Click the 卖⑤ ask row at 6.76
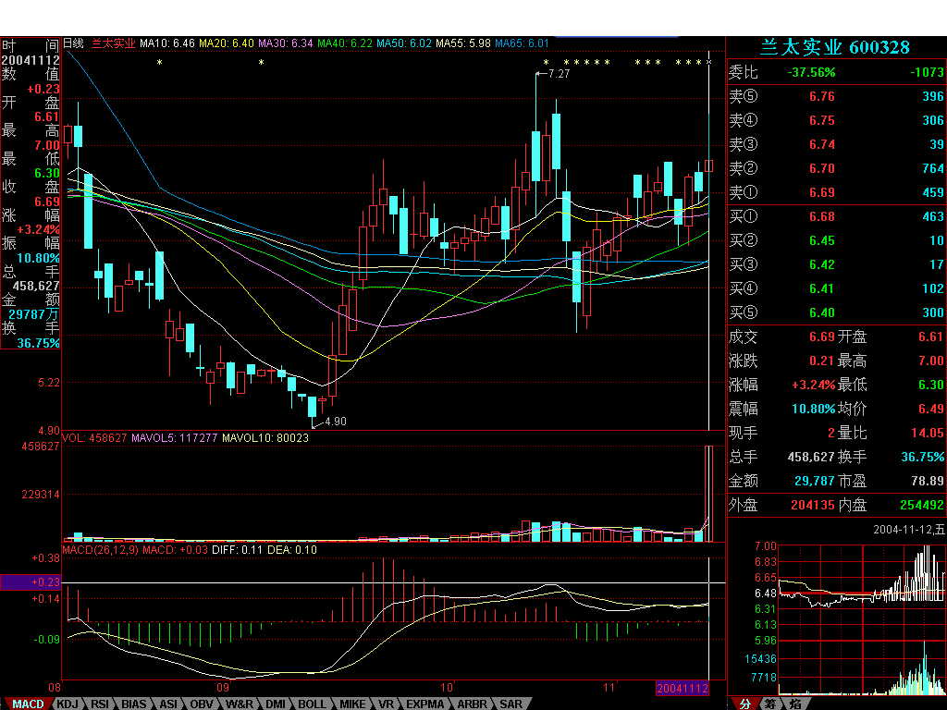947x710 pixels. 836,96
